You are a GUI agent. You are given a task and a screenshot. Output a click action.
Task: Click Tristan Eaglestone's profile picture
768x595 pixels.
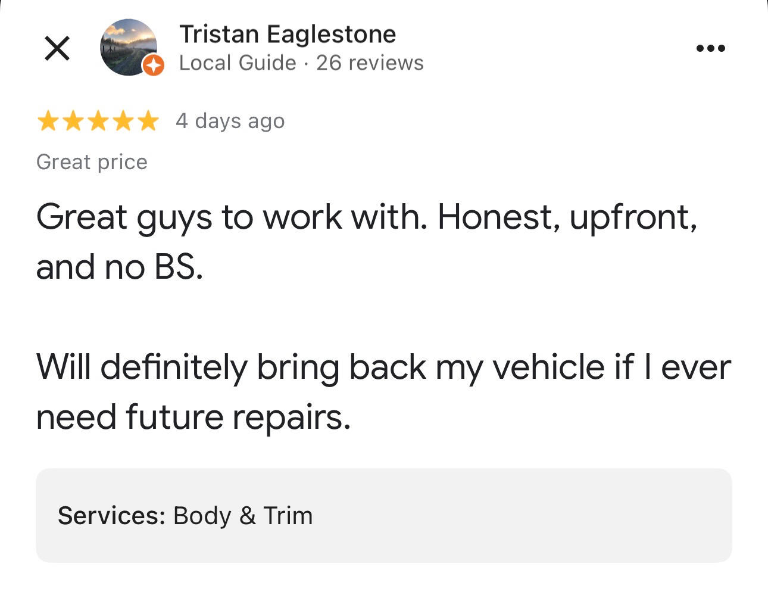point(129,46)
